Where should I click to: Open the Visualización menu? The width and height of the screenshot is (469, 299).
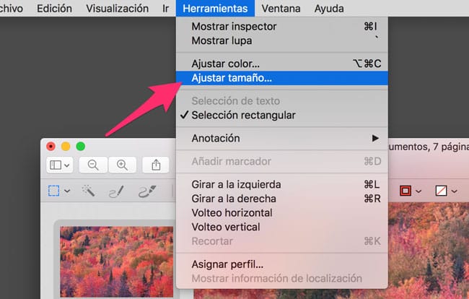[117, 9]
